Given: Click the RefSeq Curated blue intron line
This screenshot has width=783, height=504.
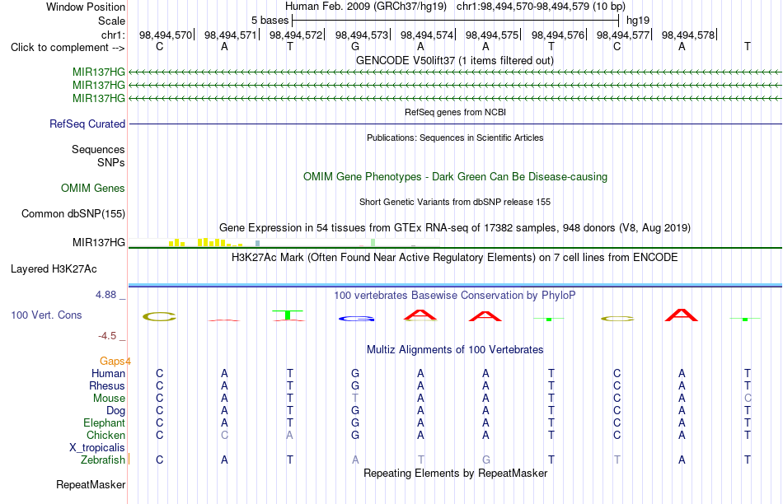Looking at the screenshot, I should click(456, 124).
